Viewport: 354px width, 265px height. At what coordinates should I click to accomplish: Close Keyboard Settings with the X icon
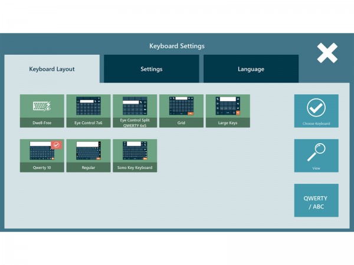point(327,53)
